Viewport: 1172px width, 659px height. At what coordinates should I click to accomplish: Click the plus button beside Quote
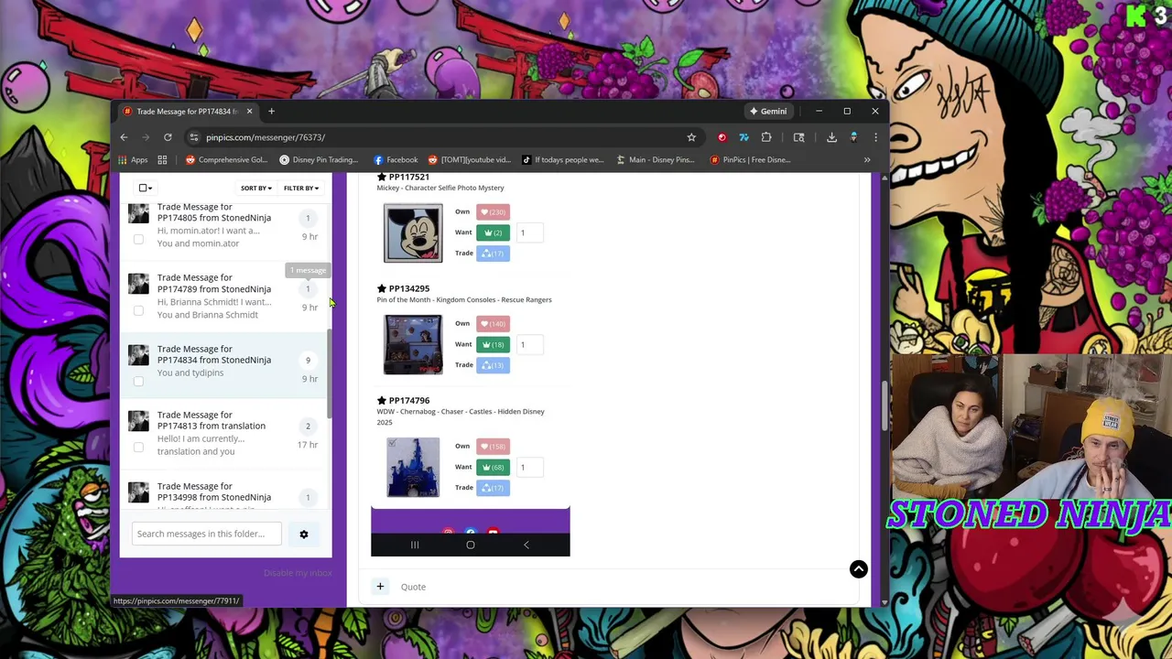pos(380,586)
